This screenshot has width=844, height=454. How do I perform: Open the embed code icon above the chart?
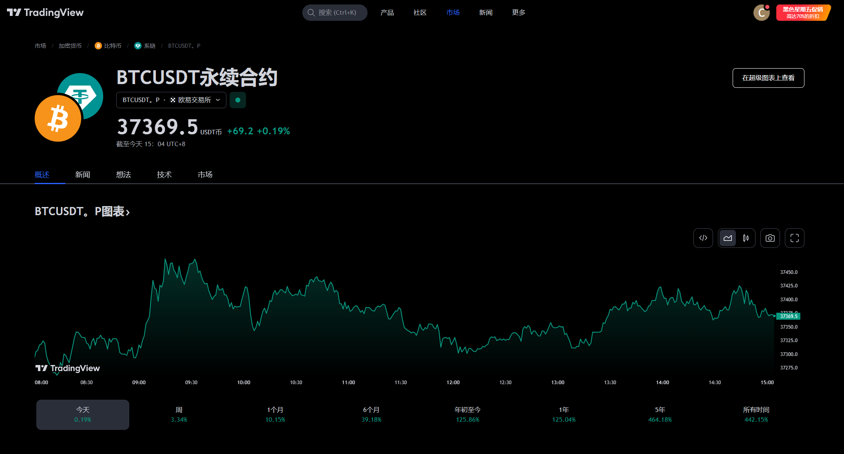tap(703, 238)
